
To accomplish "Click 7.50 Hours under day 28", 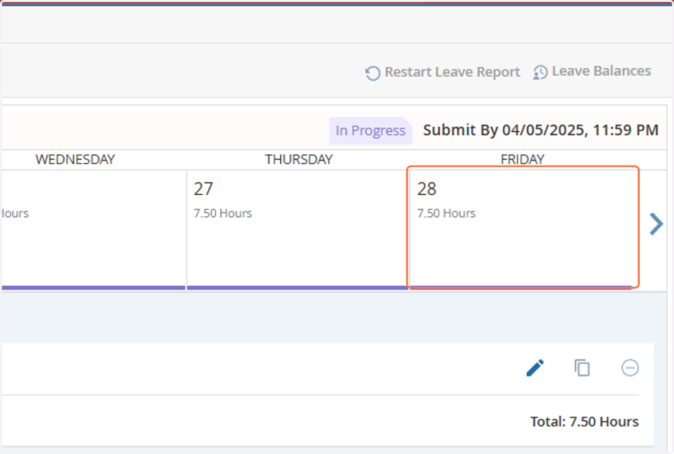I will click(447, 213).
